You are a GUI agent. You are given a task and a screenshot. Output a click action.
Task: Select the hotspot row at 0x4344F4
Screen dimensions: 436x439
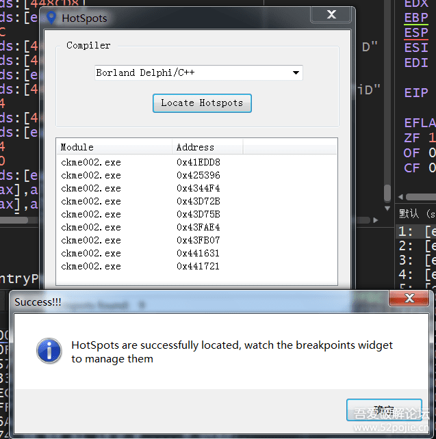click(196, 189)
